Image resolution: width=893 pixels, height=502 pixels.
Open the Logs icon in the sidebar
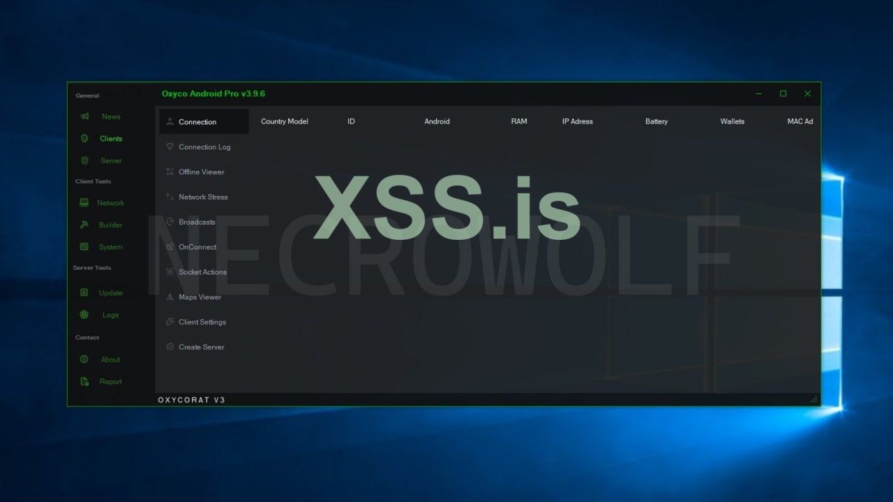click(84, 314)
